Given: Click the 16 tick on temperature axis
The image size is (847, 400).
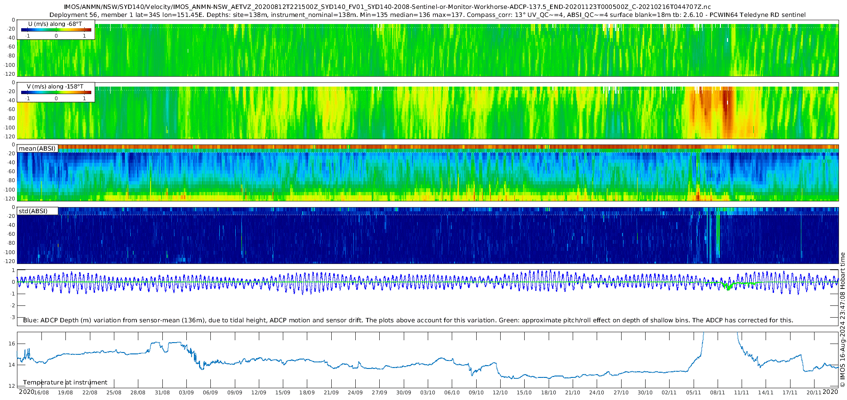Looking at the screenshot, I should pos(12,344).
